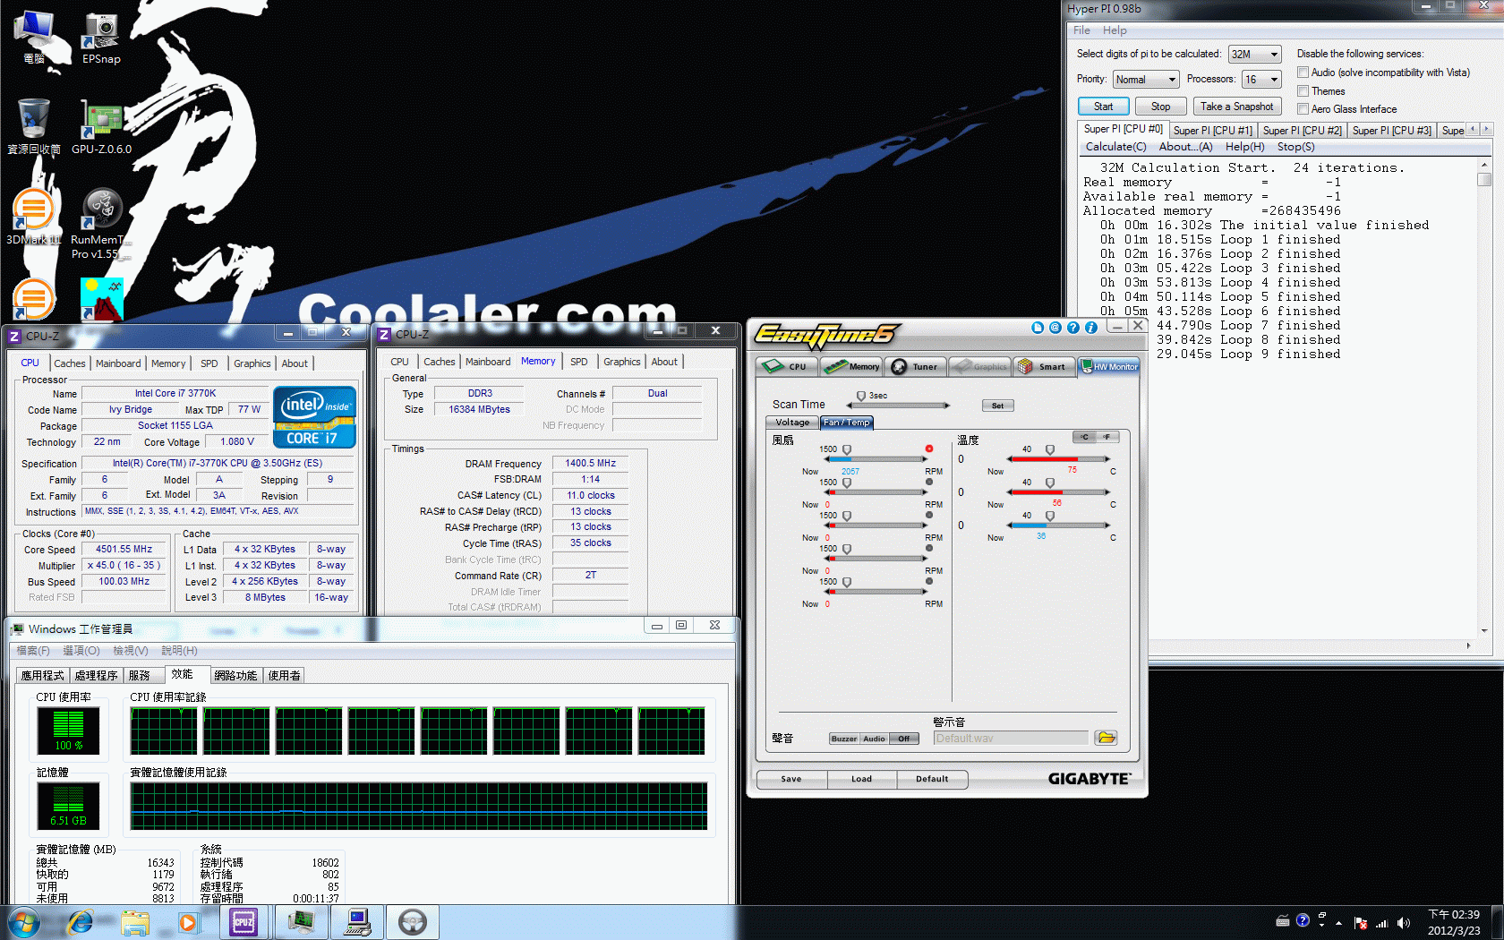This screenshot has height=940, width=1504.
Task: Launch Internet Explorer from the taskbar
Action: 81,922
